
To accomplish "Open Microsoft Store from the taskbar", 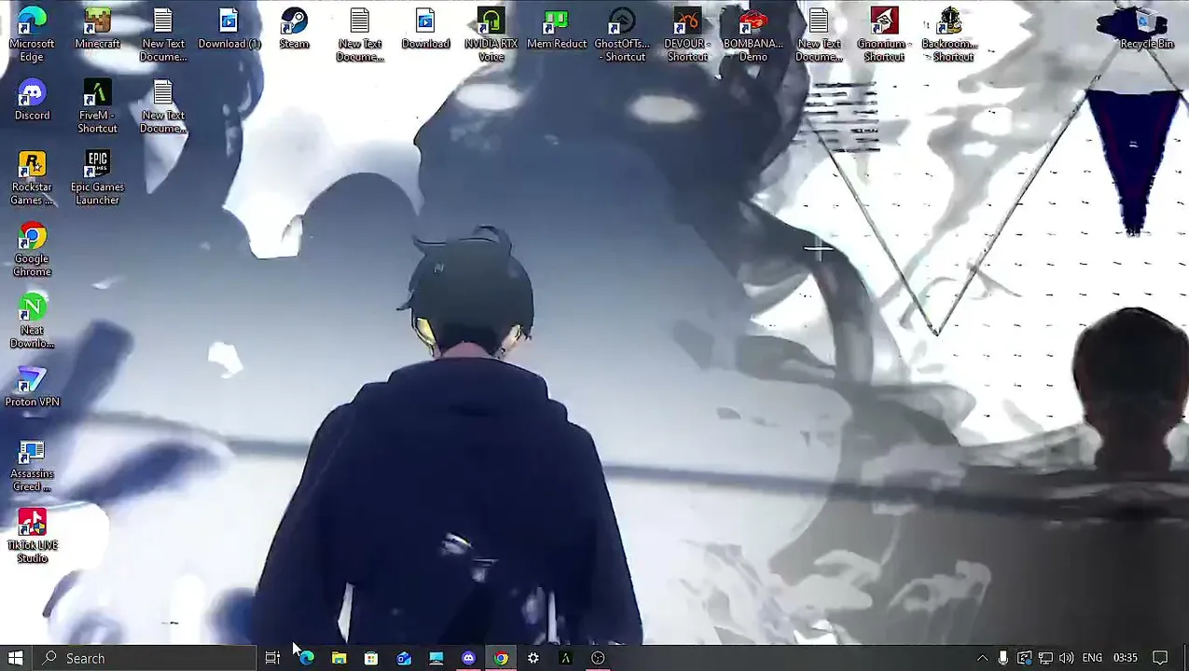I will 371,658.
